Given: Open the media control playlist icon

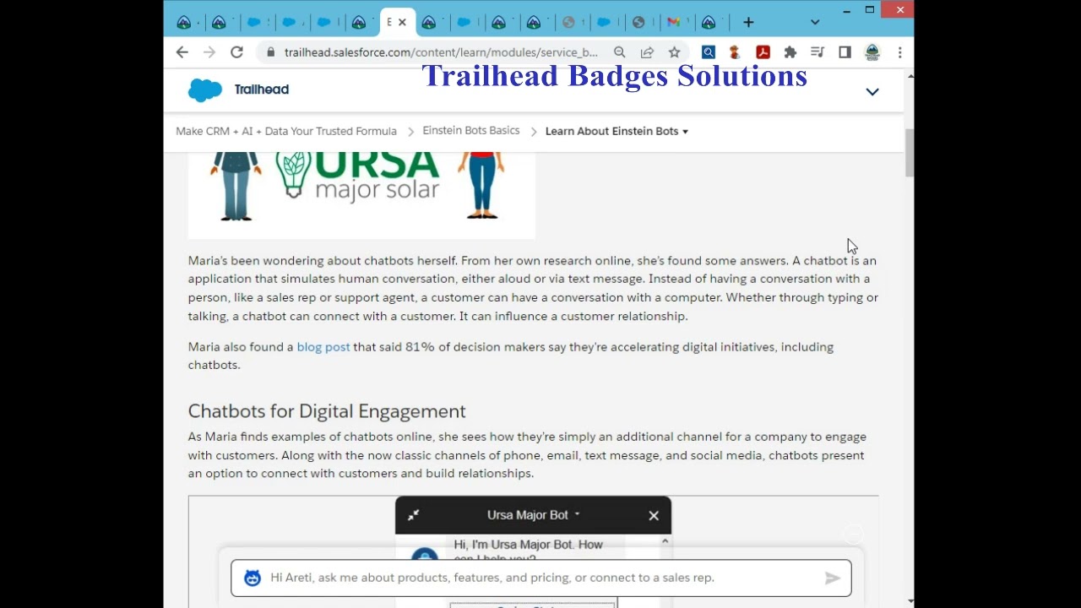Looking at the screenshot, I should (818, 52).
